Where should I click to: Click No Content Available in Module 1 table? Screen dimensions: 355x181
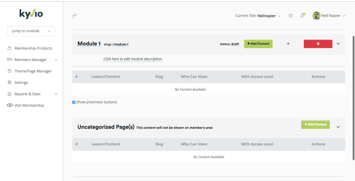(190, 89)
